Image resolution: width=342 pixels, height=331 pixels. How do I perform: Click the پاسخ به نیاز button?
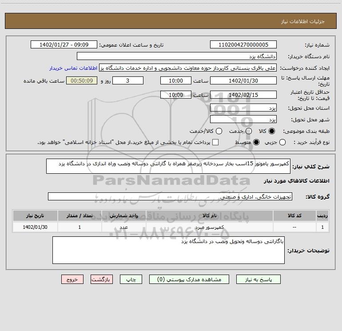(x=258, y=279)
